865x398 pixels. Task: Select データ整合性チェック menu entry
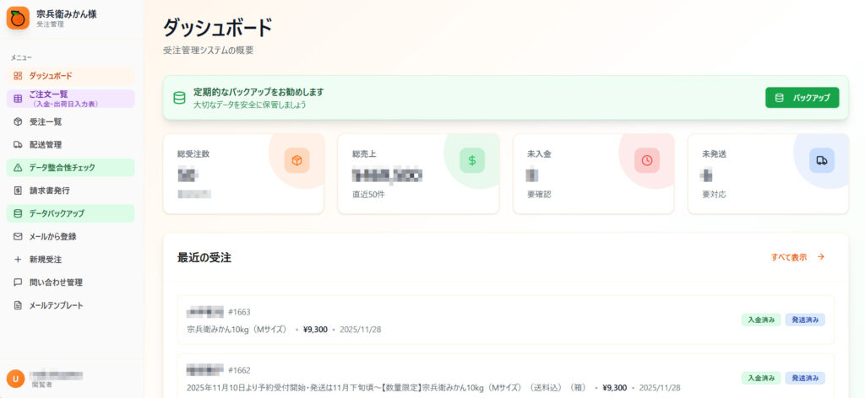point(71,167)
